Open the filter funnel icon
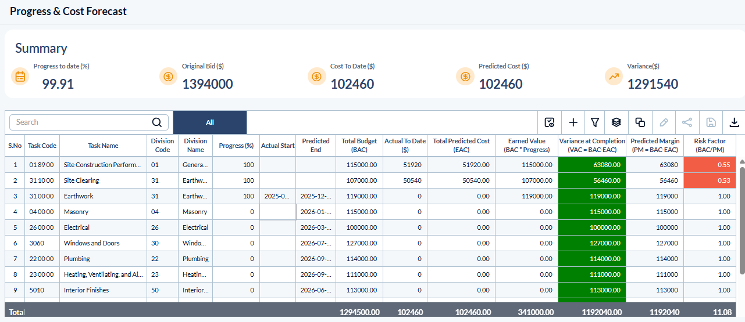 click(x=595, y=122)
